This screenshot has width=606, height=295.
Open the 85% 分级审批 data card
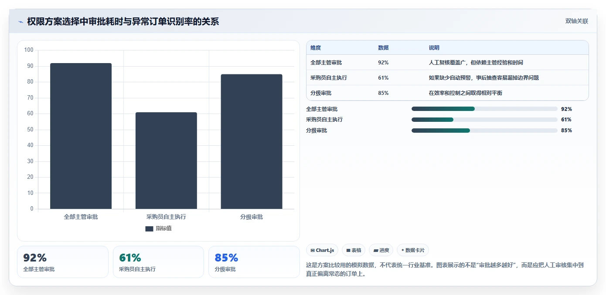(254, 262)
